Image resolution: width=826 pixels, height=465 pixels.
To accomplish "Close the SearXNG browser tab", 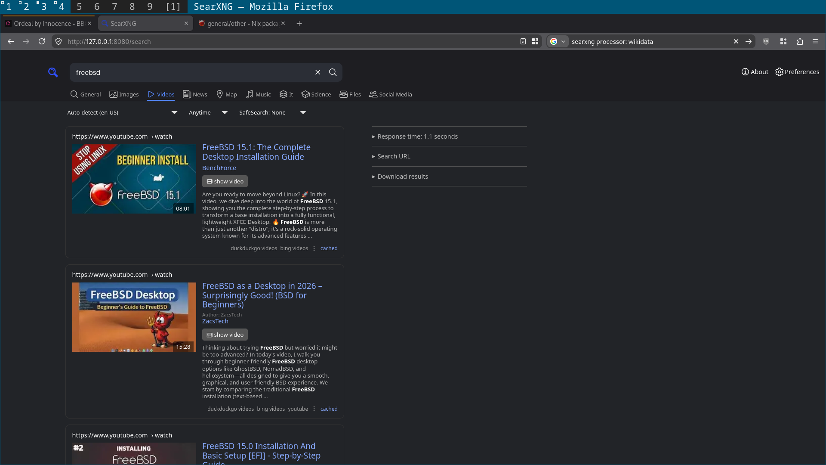I will tap(186, 23).
